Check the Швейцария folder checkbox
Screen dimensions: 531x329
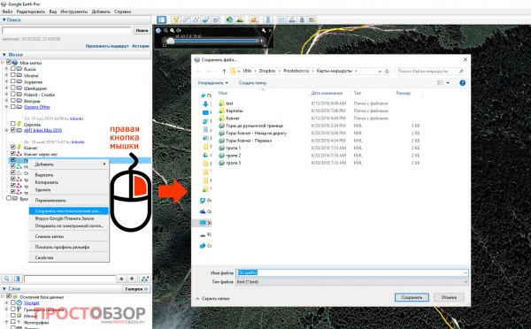pyautogui.click(x=13, y=88)
